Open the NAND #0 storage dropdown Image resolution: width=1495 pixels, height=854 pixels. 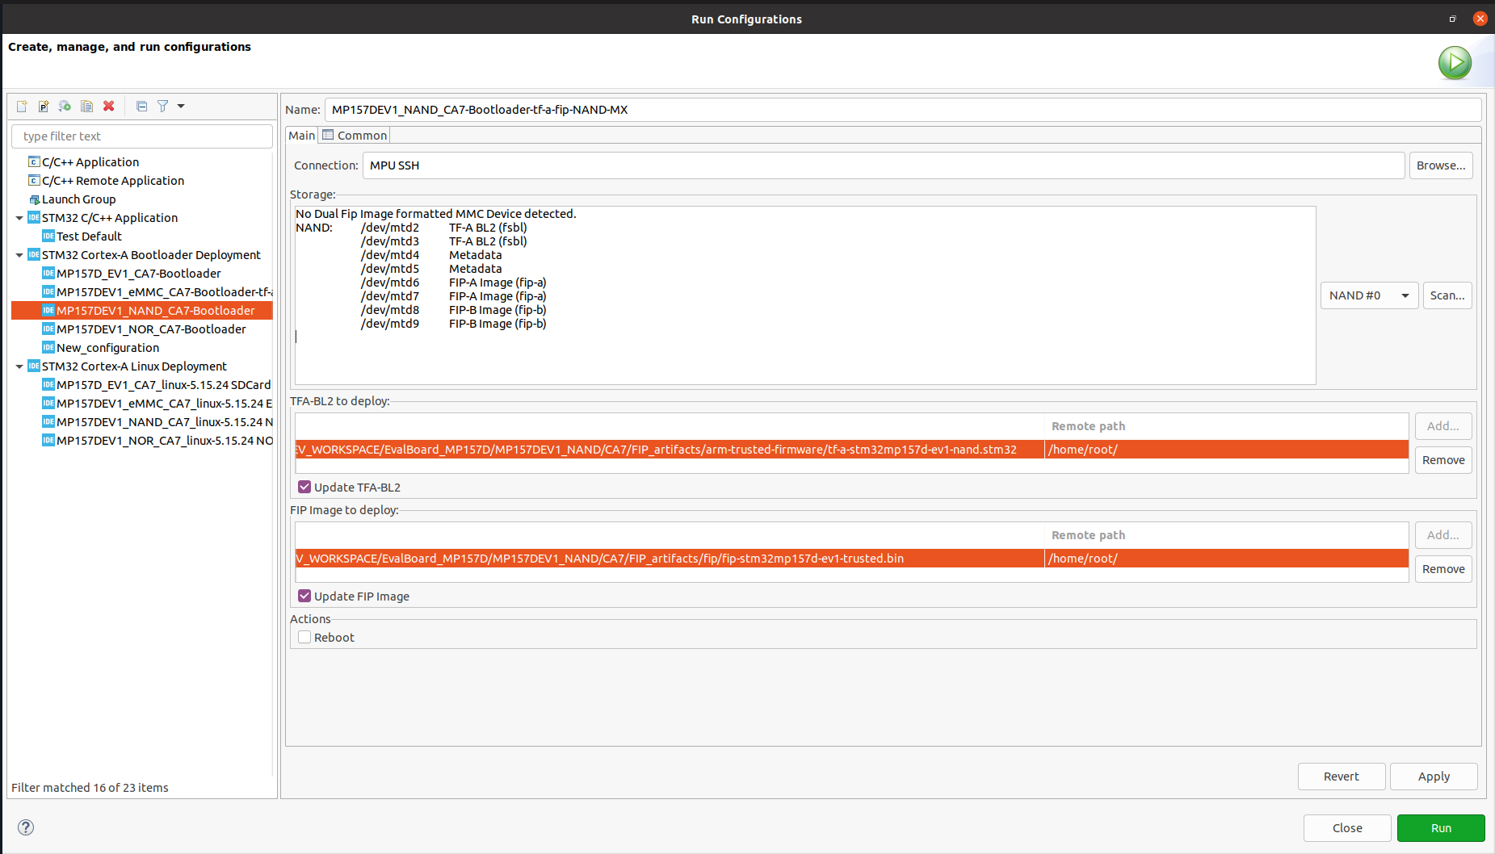(x=1369, y=295)
